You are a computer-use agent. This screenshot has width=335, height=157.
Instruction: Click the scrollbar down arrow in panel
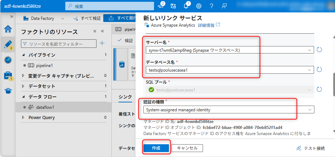[334, 131]
